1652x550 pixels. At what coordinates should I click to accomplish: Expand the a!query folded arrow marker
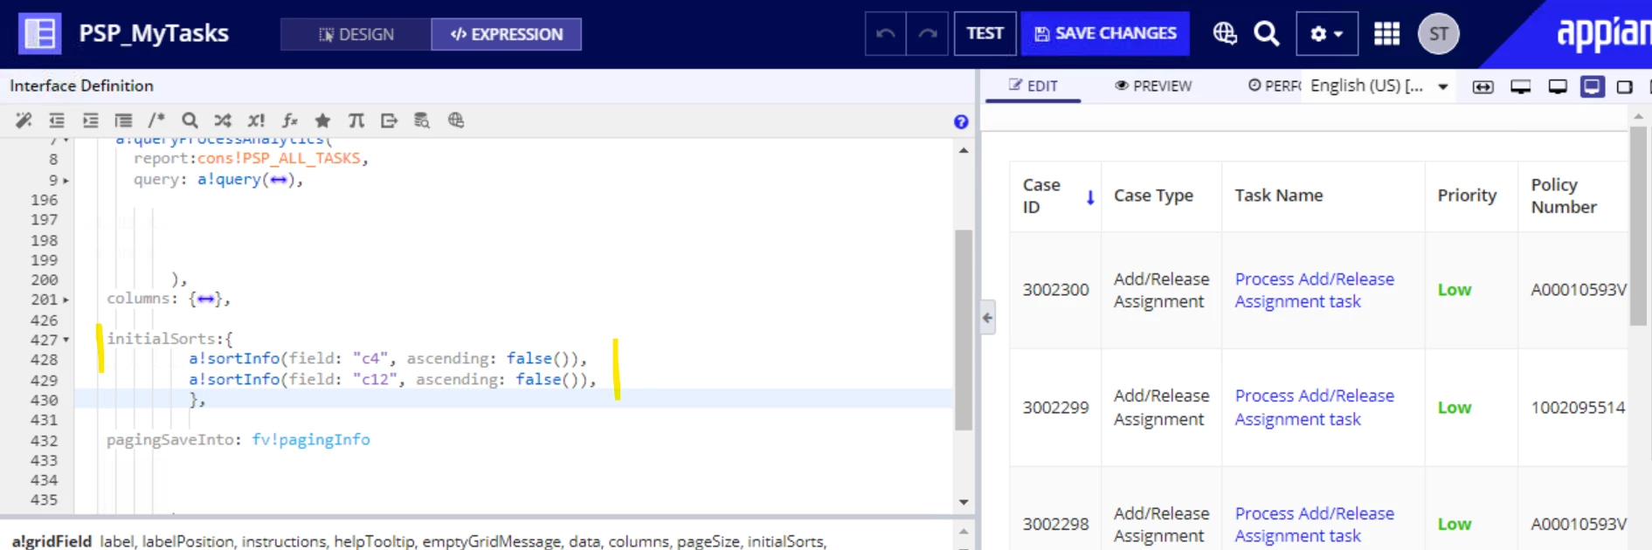coord(278,180)
